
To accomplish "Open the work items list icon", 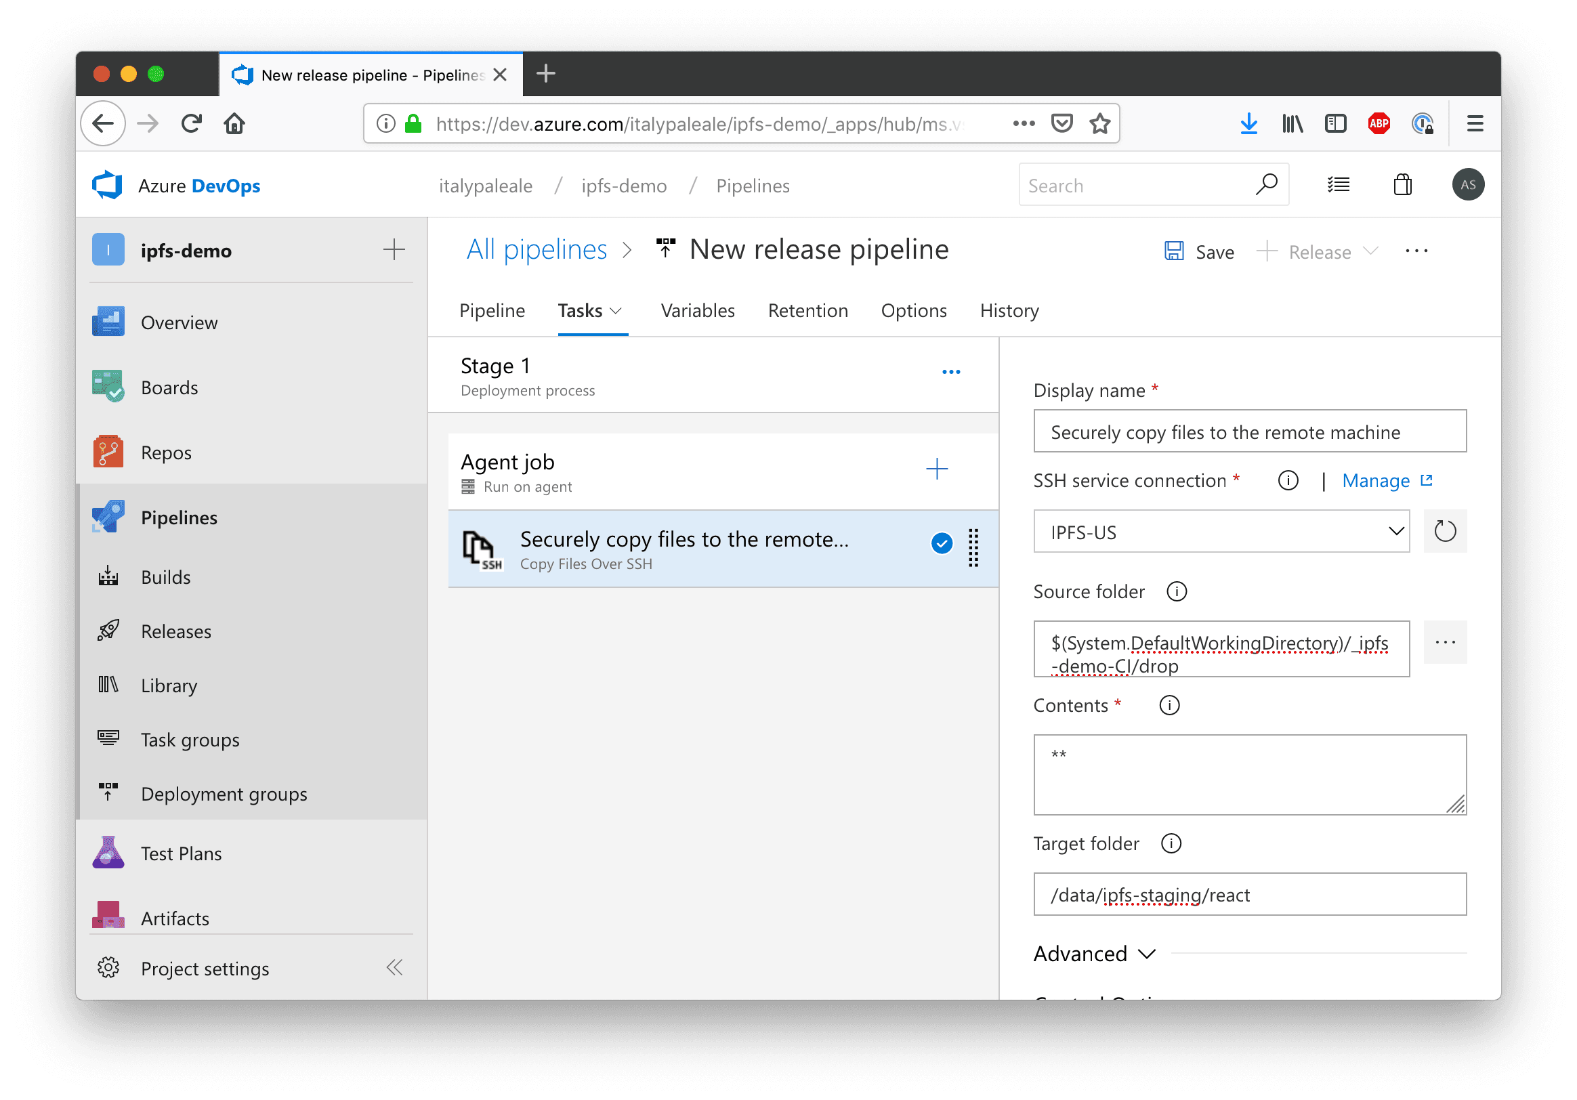I will click(1338, 185).
